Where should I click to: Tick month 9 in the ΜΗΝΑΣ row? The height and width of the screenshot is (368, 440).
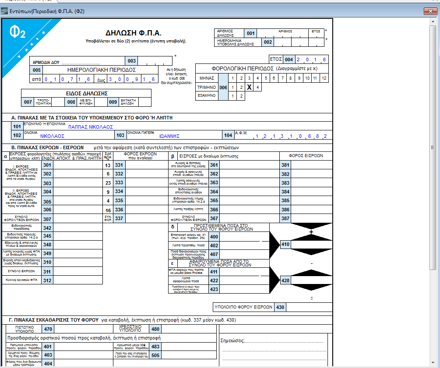click(x=299, y=78)
